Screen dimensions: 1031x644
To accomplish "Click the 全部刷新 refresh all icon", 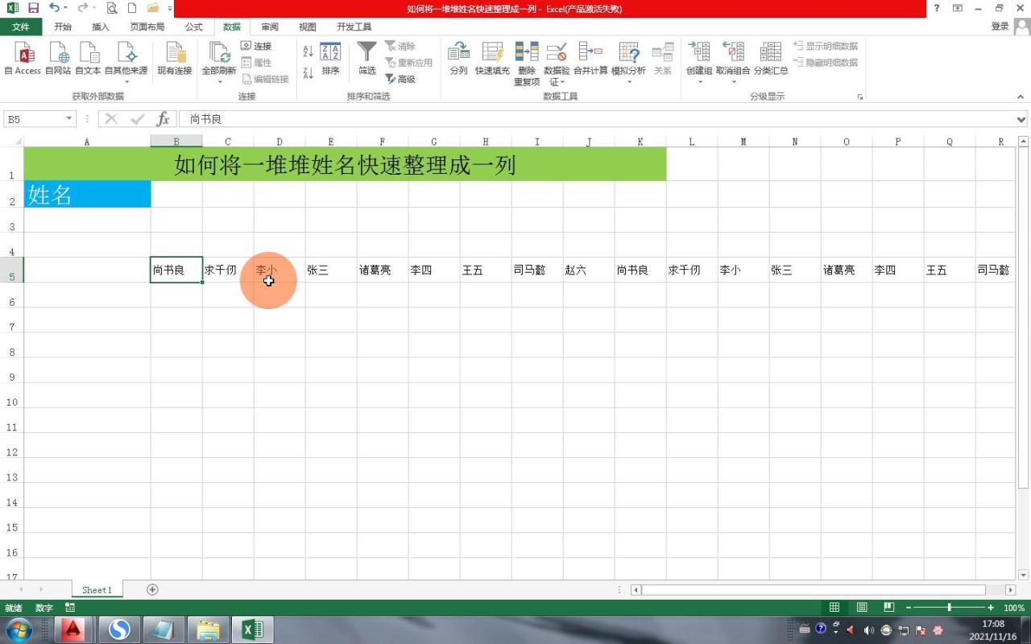I will pos(219,53).
